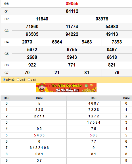Click the G3 number 49113
The width and height of the screenshot is (132, 164).
pyautogui.click(x=112, y=34)
